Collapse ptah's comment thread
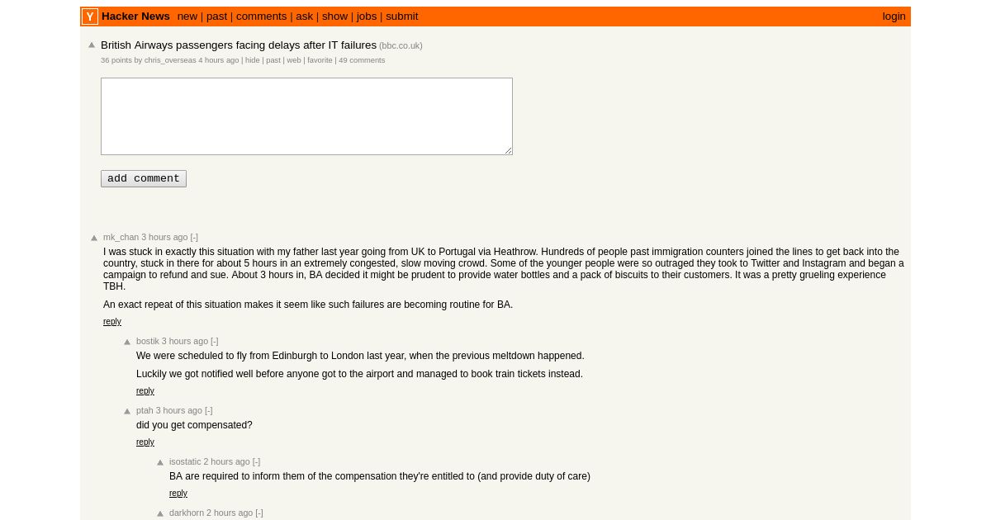 click(x=209, y=410)
